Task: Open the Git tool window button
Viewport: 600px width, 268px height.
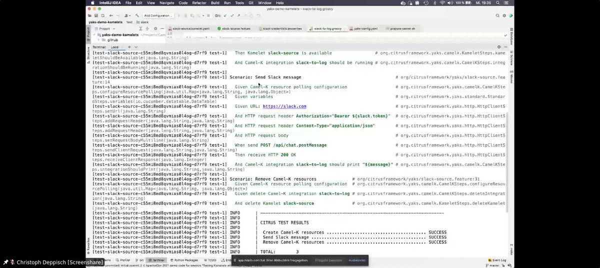Action: point(140,260)
